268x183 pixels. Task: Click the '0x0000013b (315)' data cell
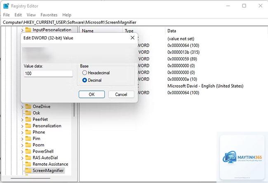(x=183, y=52)
